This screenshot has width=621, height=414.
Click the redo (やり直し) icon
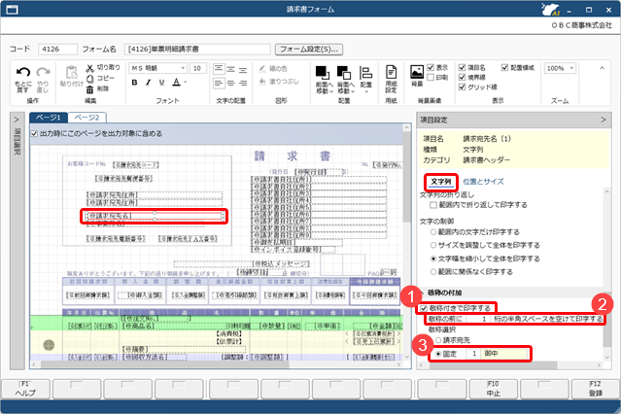click(43, 73)
